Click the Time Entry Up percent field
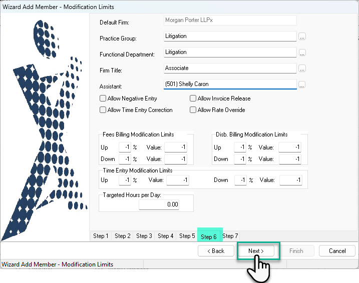This screenshot has width=359, height=283. point(125,180)
